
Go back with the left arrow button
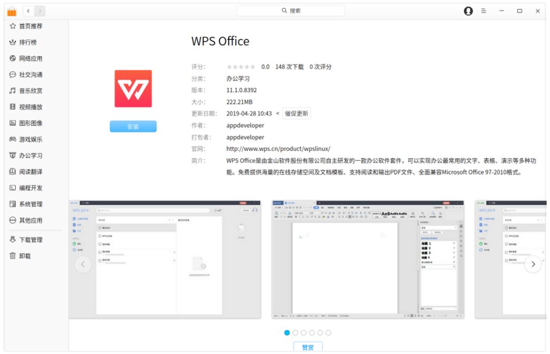(29, 11)
